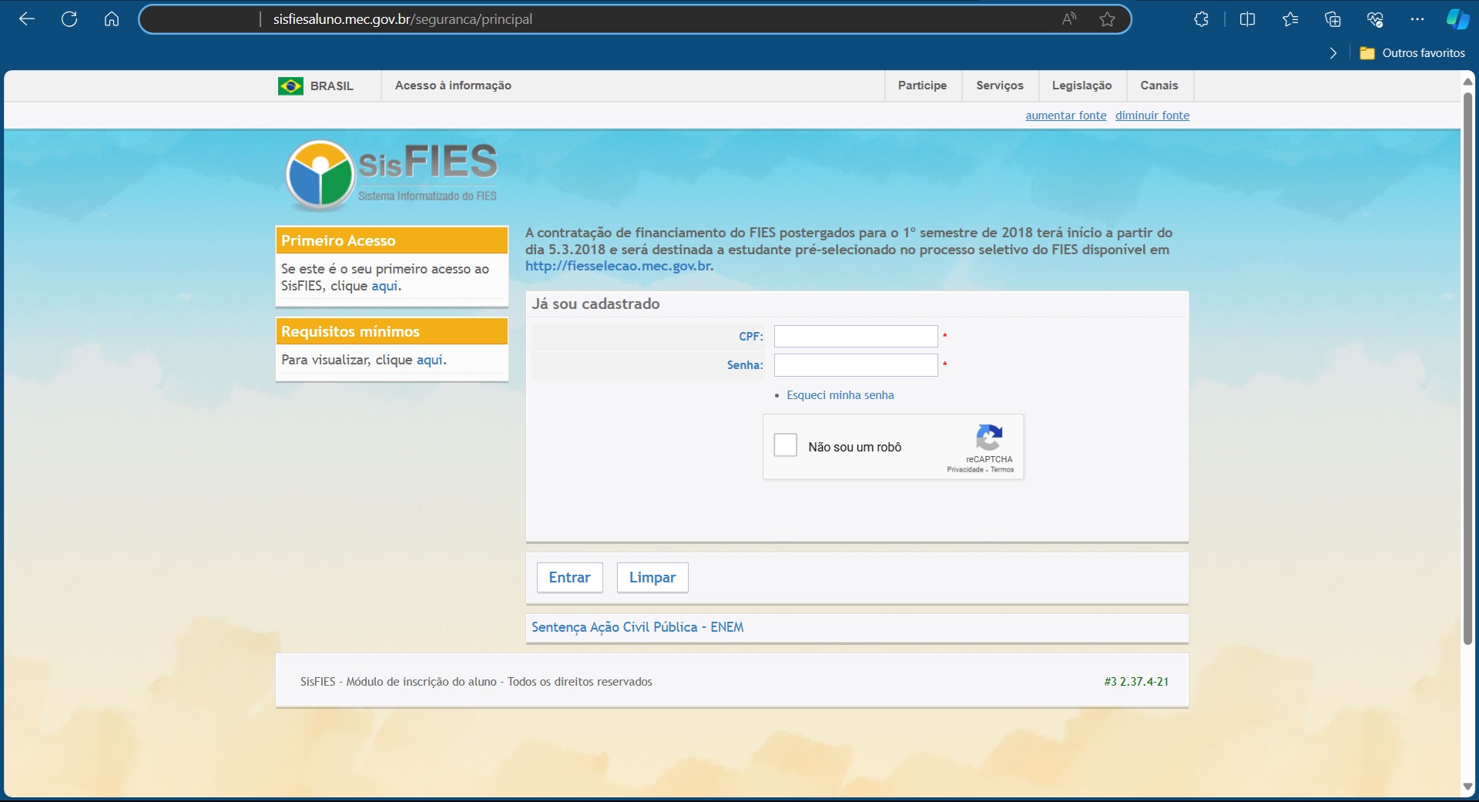Click the Primeiro Acesso panel header
Image resolution: width=1479 pixels, height=802 pixels.
tap(392, 240)
